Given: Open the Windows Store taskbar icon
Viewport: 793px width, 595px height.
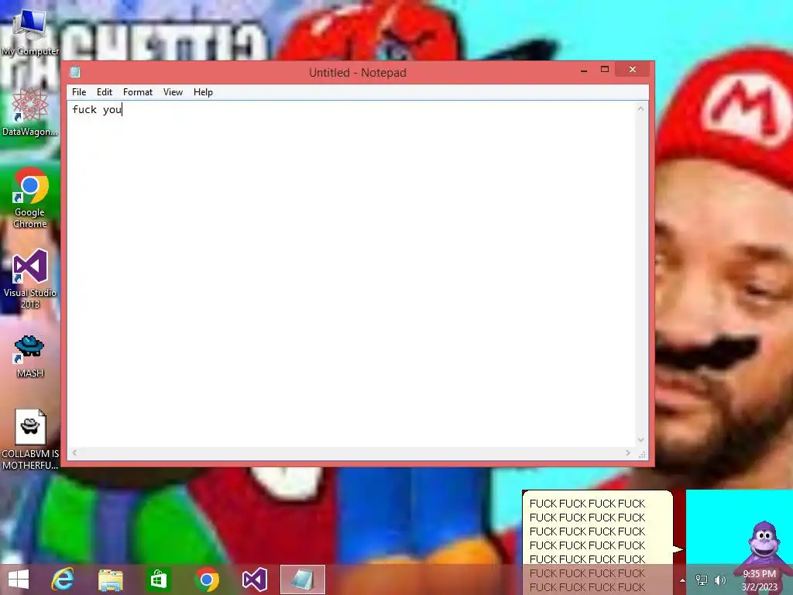Looking at the screenshot, I should (x=158, y=580).
